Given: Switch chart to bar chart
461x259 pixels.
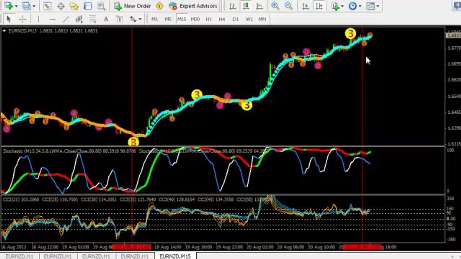Looking at the screenshot, I should point(232,6).
